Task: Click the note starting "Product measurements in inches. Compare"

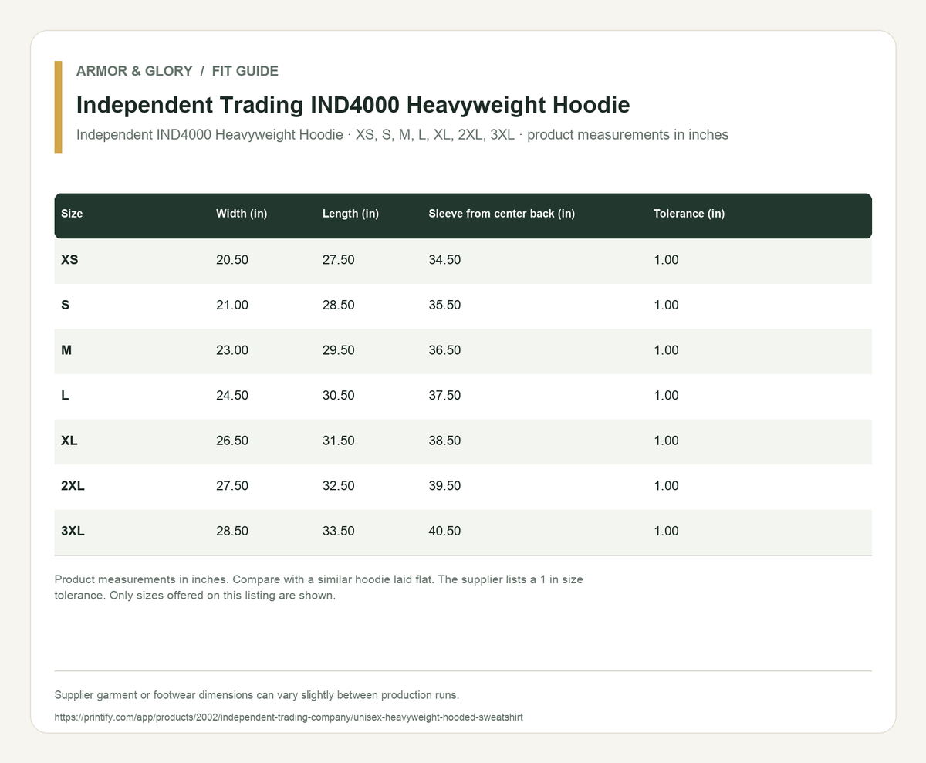Action: point(319,587)
